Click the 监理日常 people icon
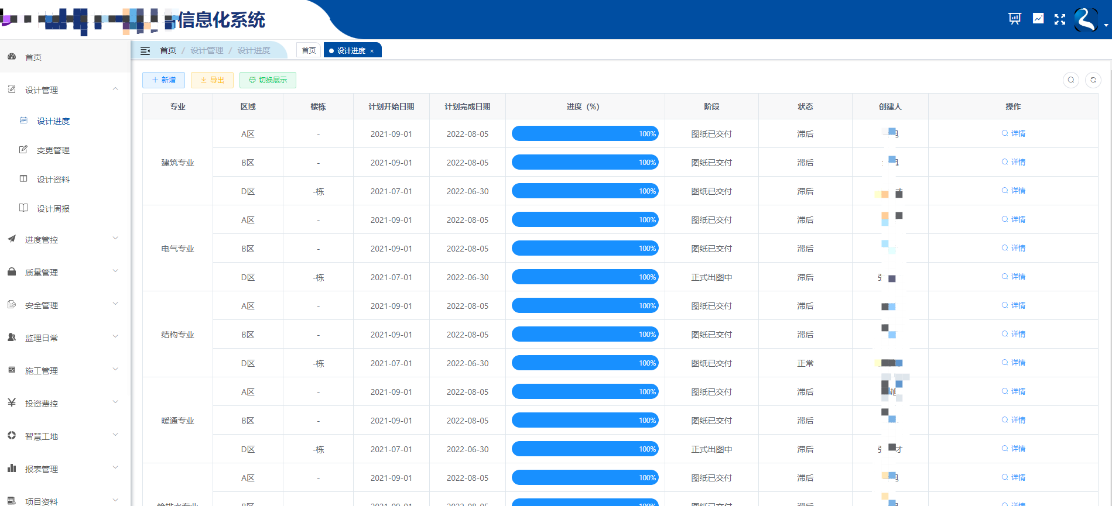Screen dimensions: 1112x506 pos(12,338)
